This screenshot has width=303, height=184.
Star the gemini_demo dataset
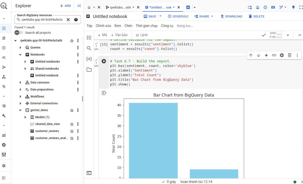72,110
